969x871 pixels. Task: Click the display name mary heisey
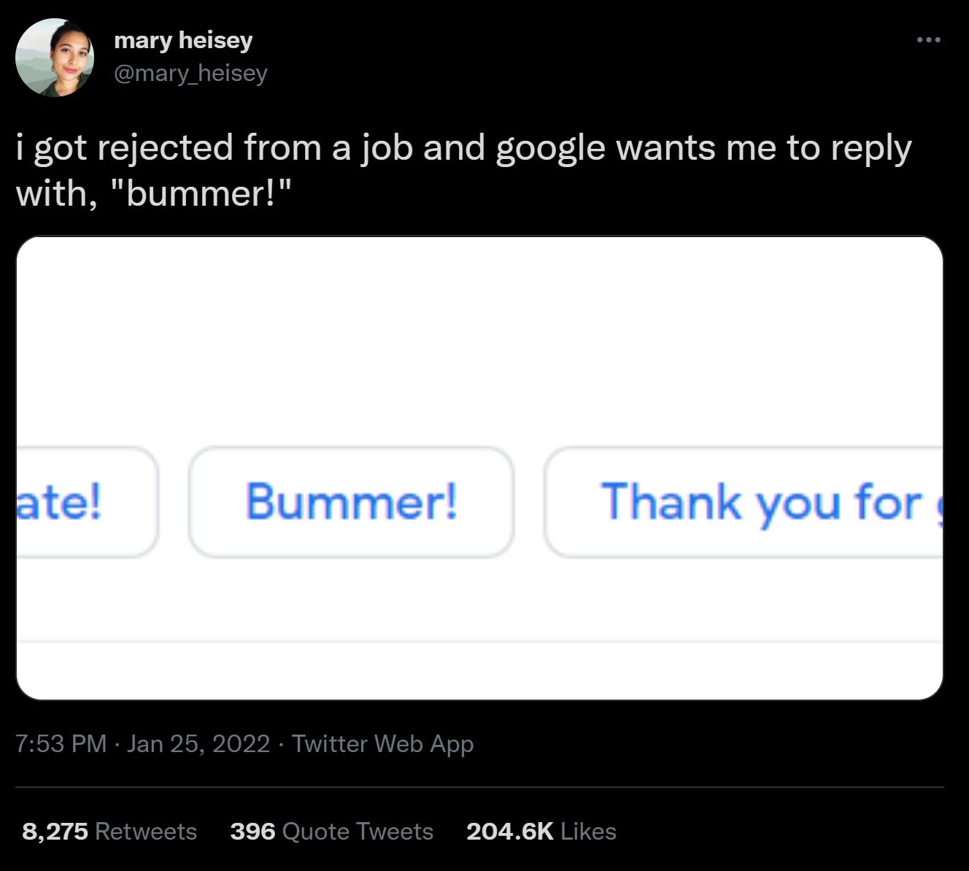pos(183,40)
